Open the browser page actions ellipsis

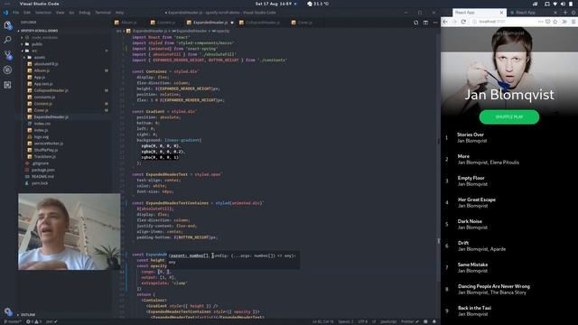[x=540, y=22]
